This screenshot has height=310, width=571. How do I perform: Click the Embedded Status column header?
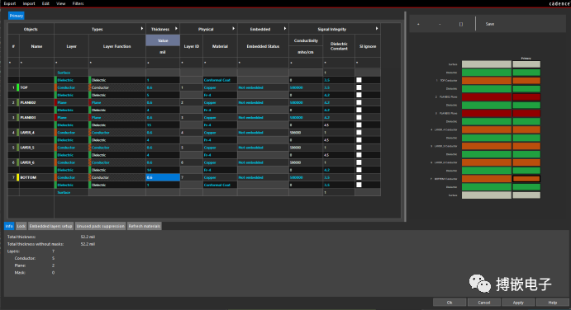(263, 46)
